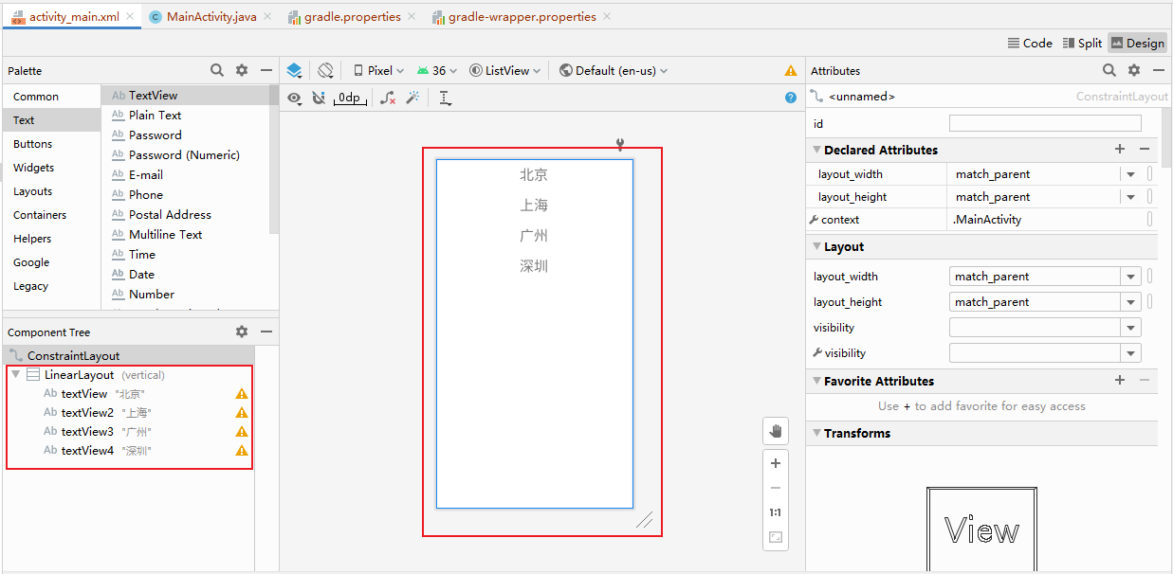Screen dimensions: 1173x574
Task: Click the id input field
Action: pos(1045,124)
